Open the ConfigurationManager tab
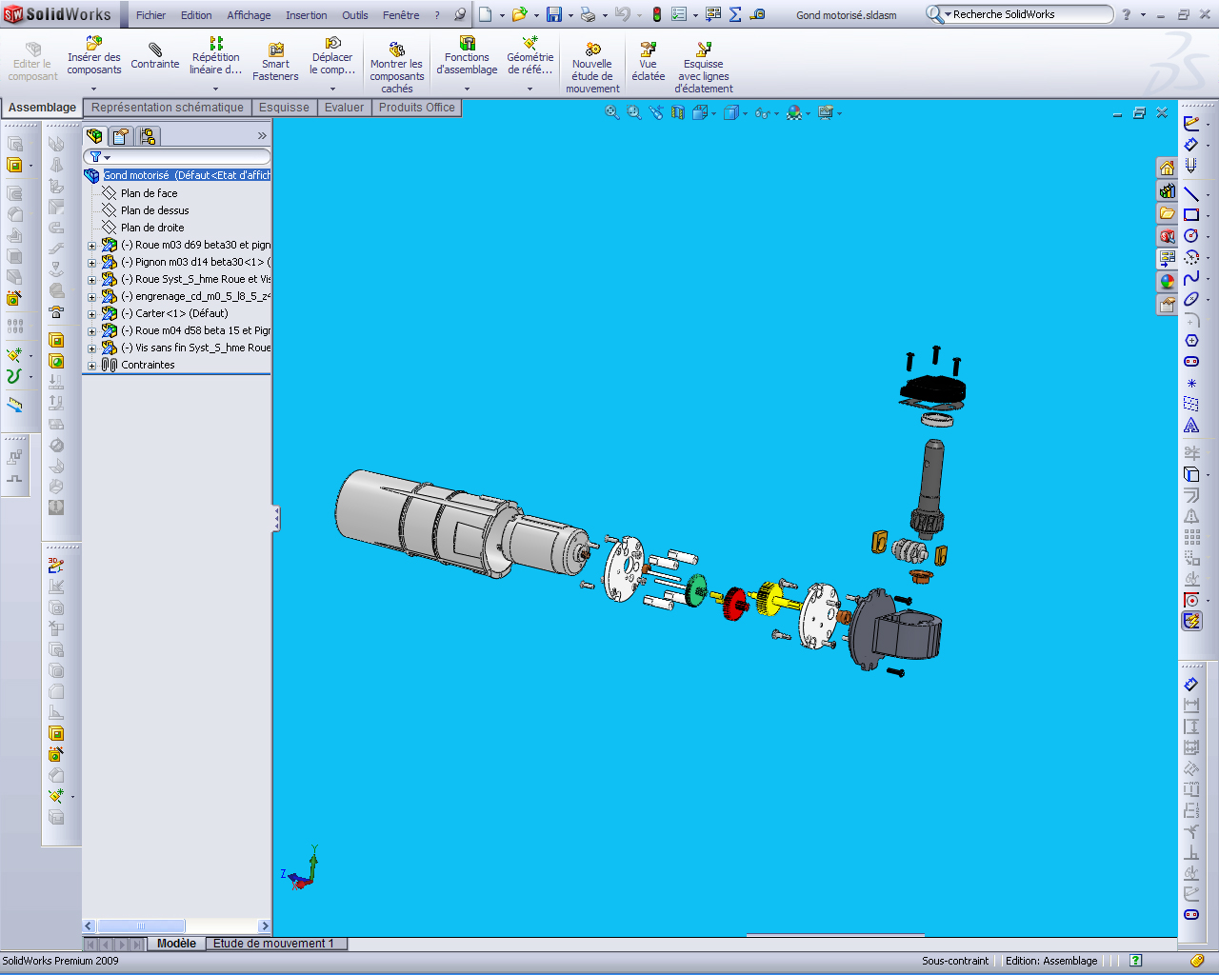Screen dimensions: 1219x975 pos(148,136)
